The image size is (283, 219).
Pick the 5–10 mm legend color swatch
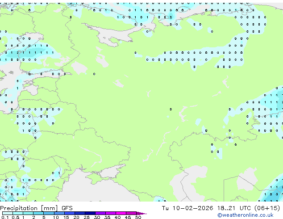click(x=49, y=213)
